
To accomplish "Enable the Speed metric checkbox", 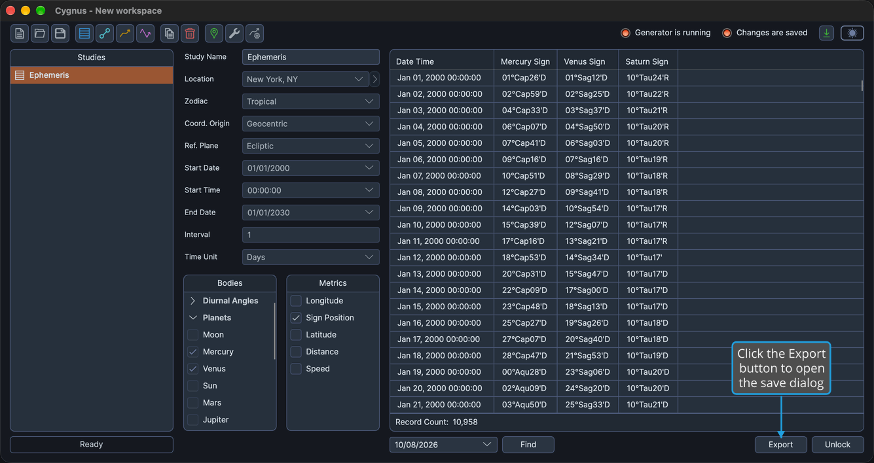I will point(296,369).
